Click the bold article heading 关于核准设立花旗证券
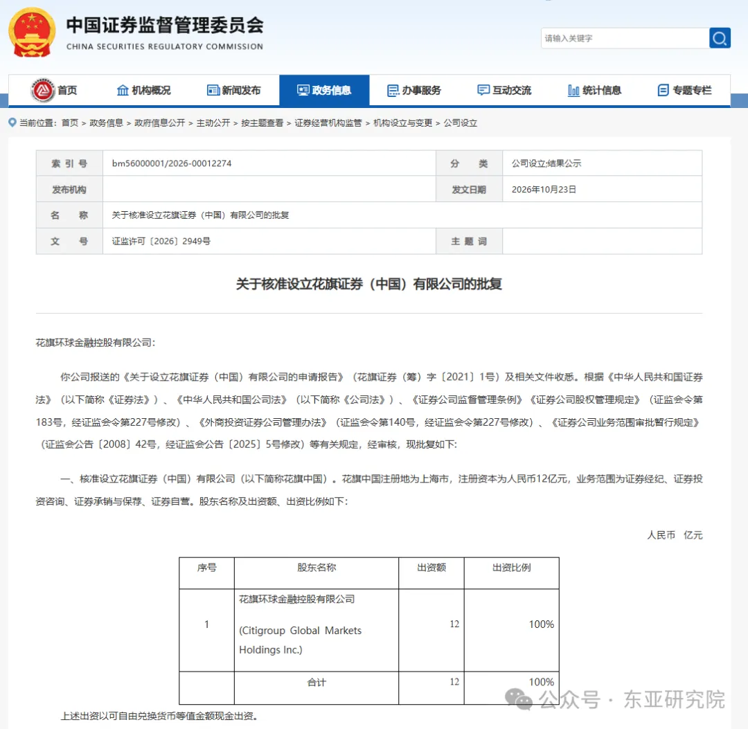Viewport: 748px width, 729px height. (x=368, y=284)
